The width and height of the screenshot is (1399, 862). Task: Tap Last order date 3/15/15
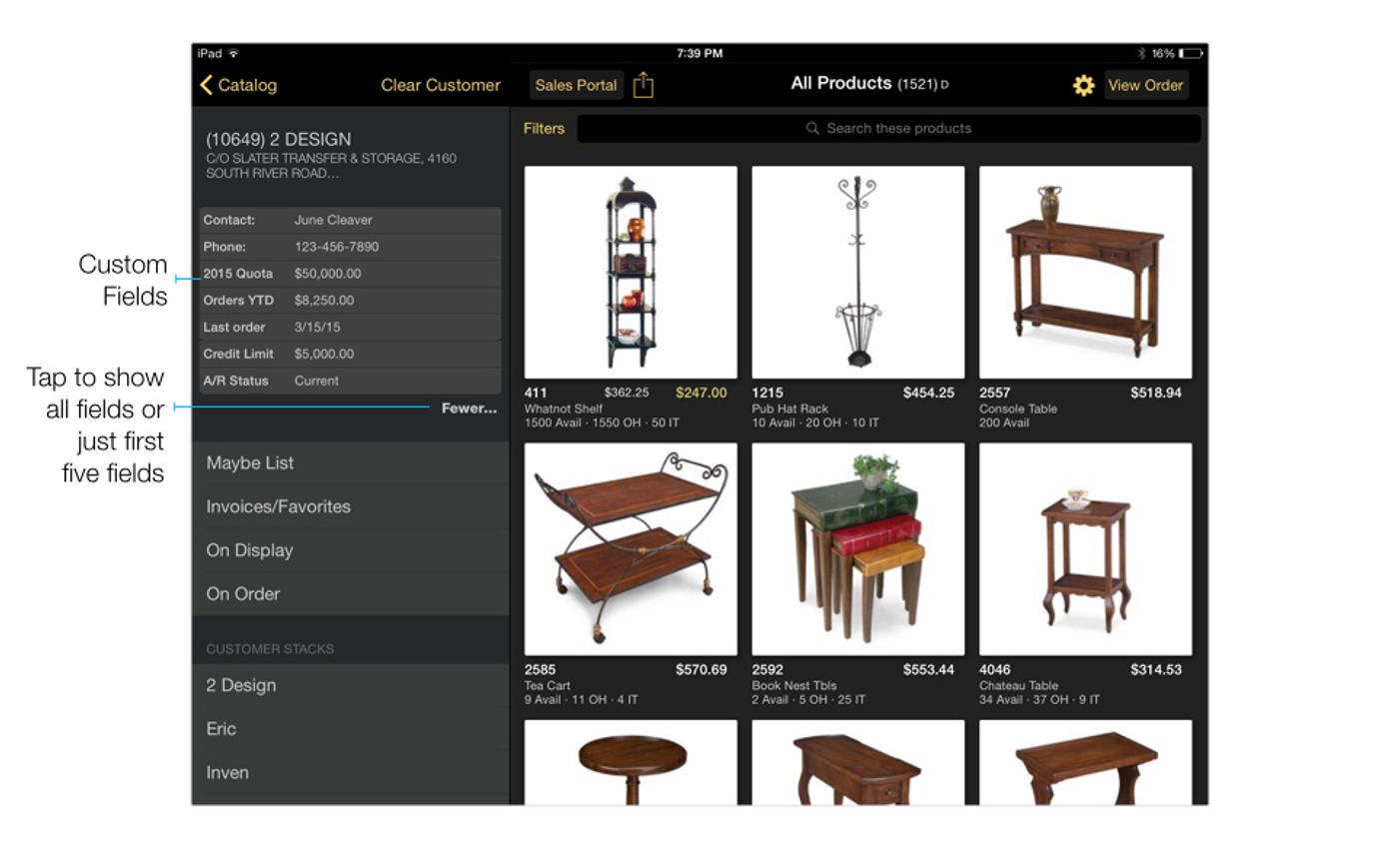[x=317, y=327]
